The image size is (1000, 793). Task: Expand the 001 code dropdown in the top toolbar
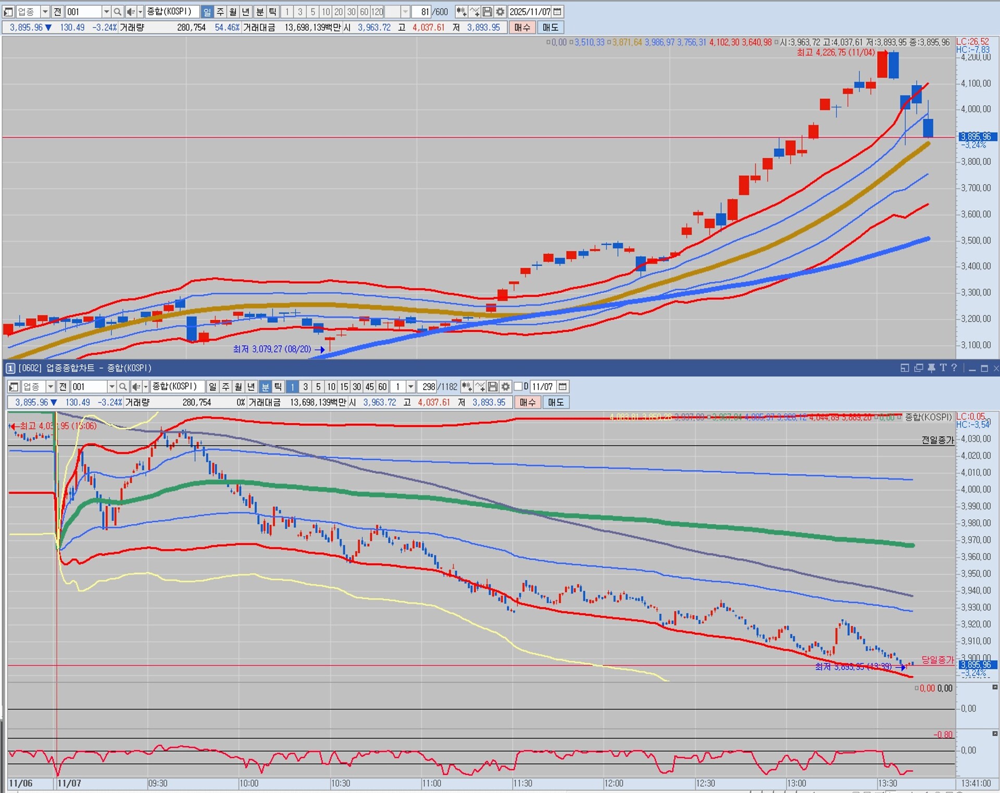coord(106,11)
